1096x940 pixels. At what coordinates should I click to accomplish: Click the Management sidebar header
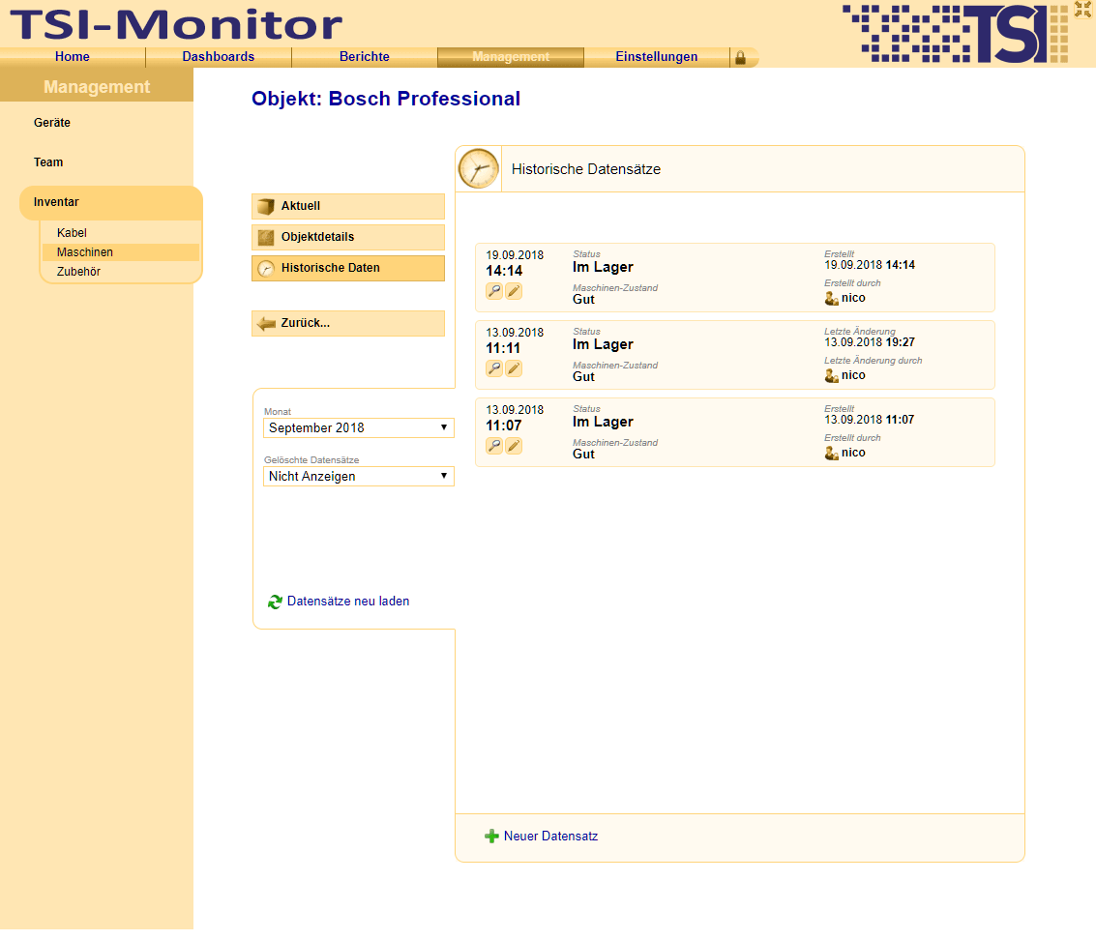[x=97, y=87]
